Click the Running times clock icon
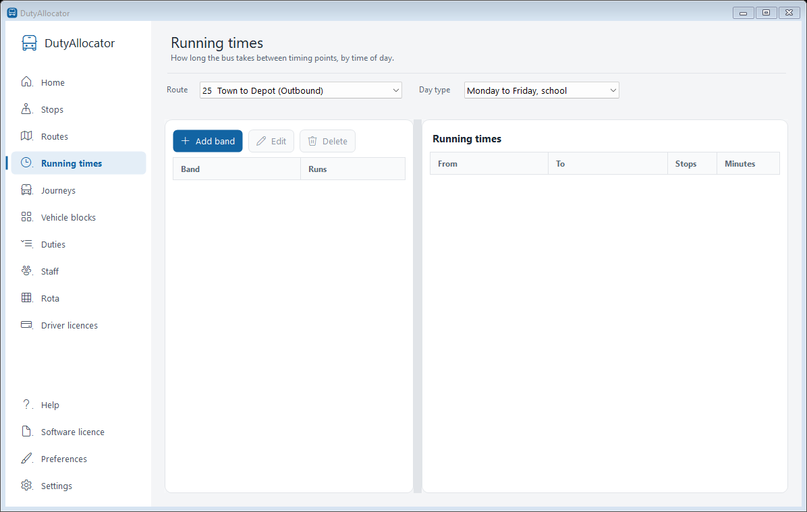The width and height of the screenshot is (807, 512). click(x=27, y=163)
